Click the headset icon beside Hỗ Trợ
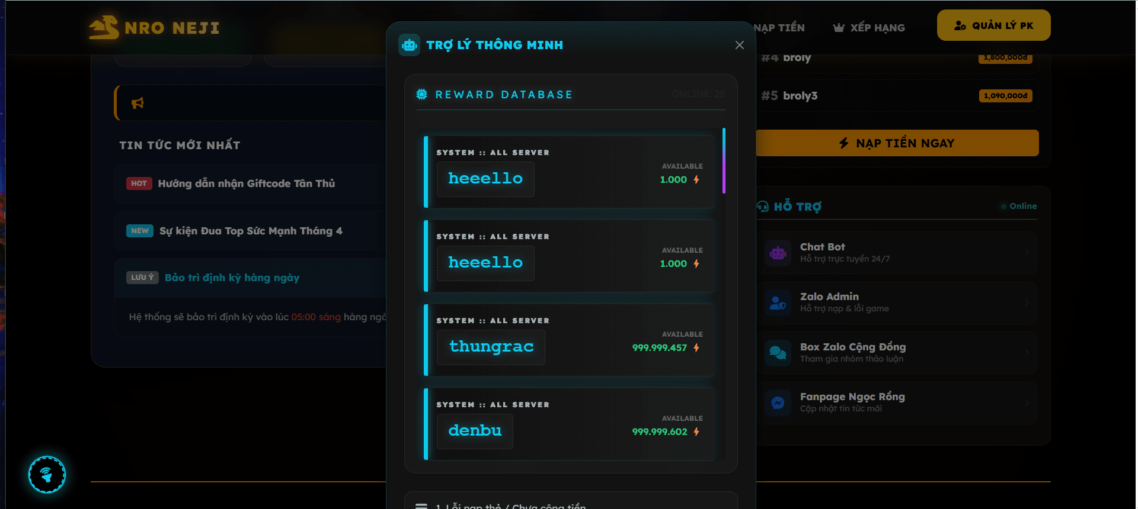1138x509 pixels. [x=763, y=207]
